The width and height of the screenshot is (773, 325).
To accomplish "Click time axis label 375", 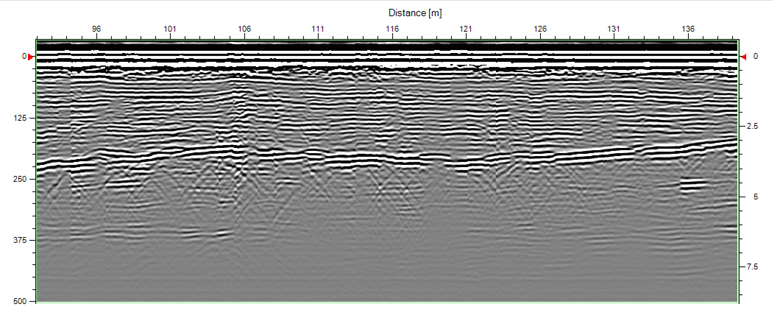I will [20, 240].
